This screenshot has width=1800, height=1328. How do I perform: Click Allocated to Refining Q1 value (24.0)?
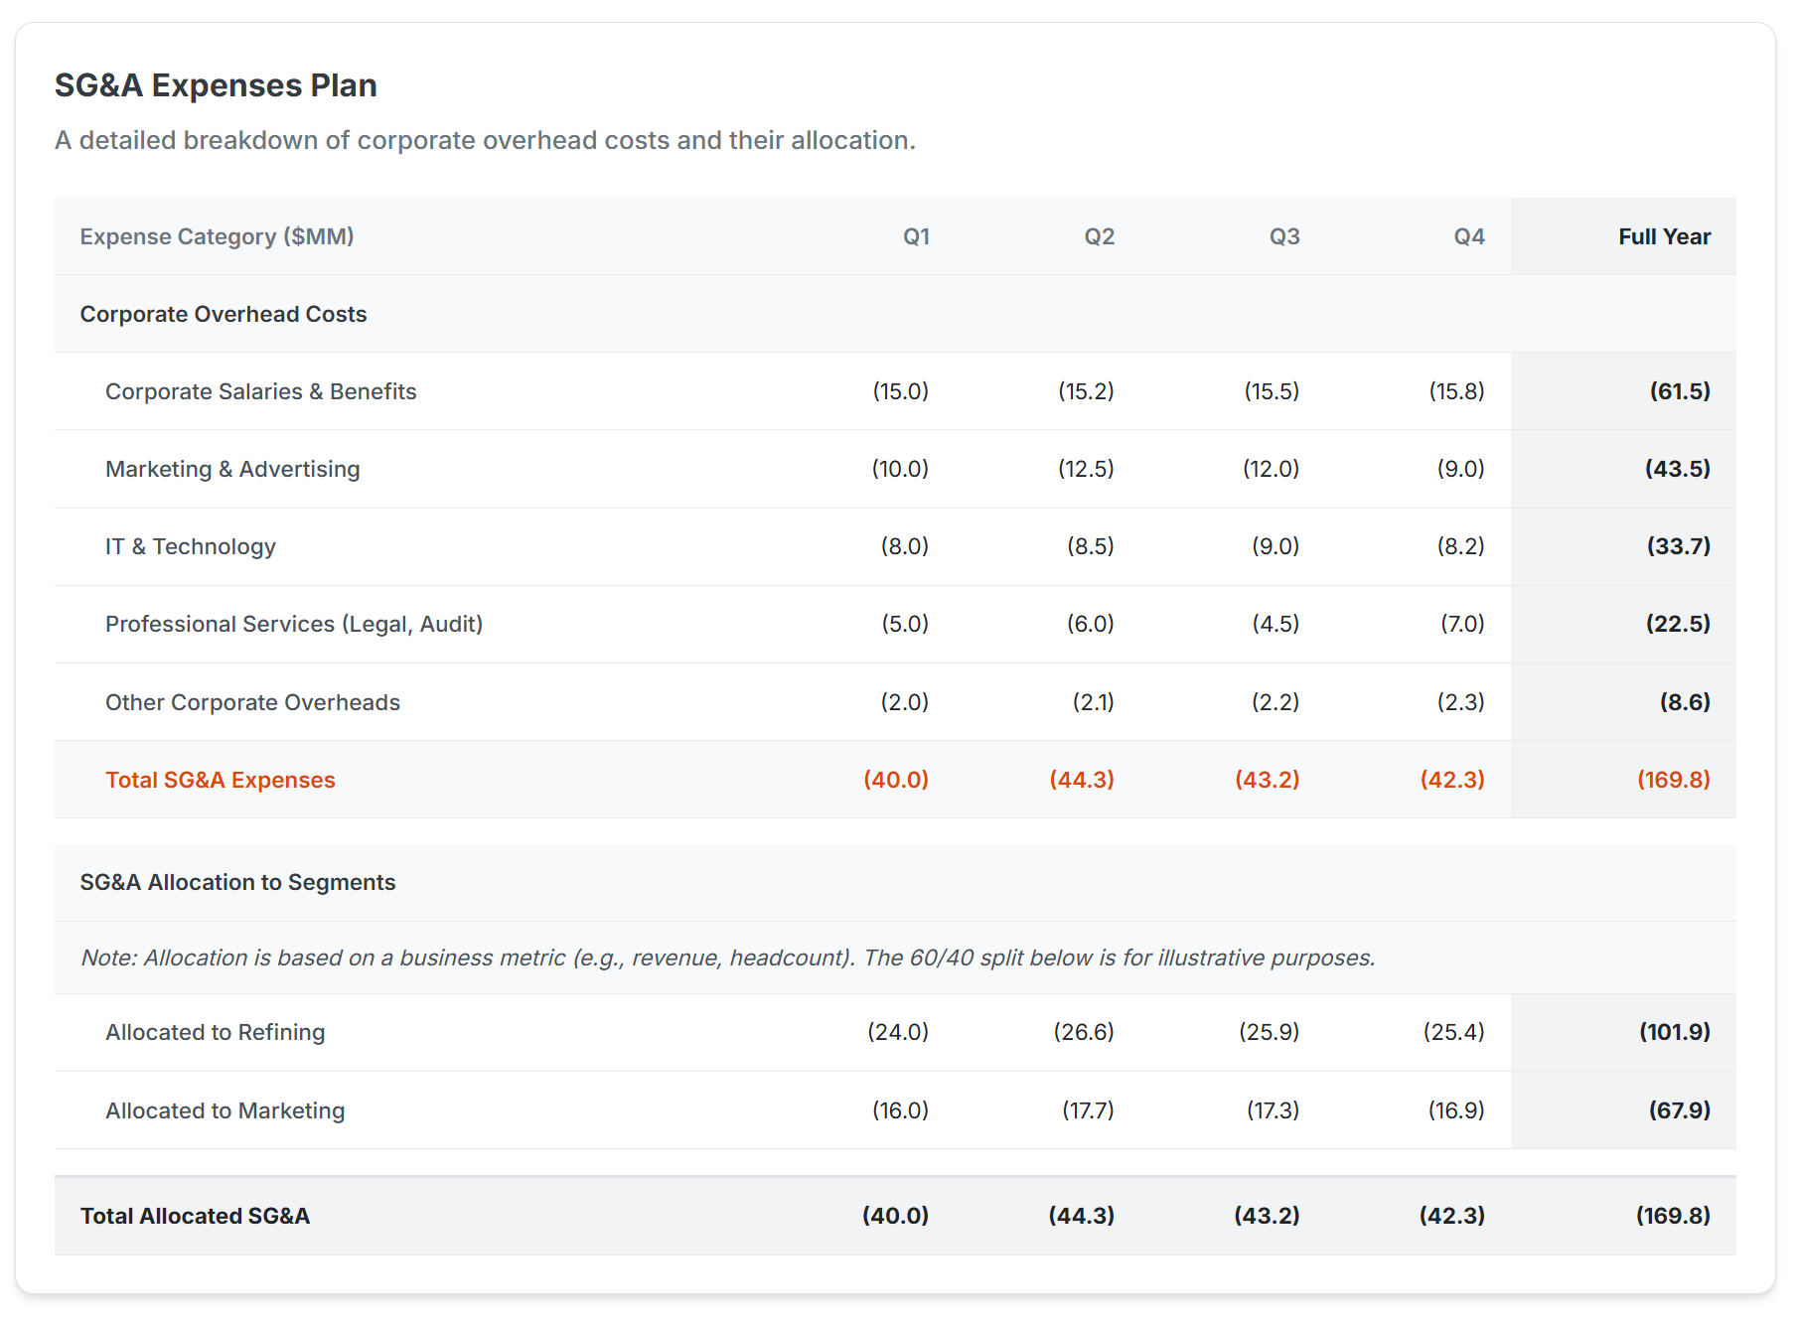tap(898, 1032)
